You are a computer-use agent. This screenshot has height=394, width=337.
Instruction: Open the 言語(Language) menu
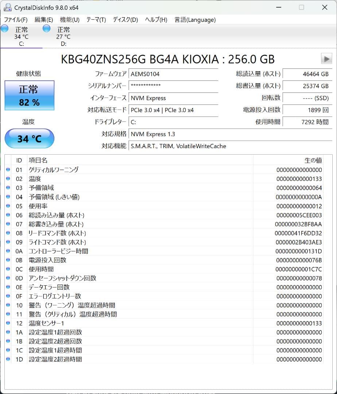tap(195, 20)
